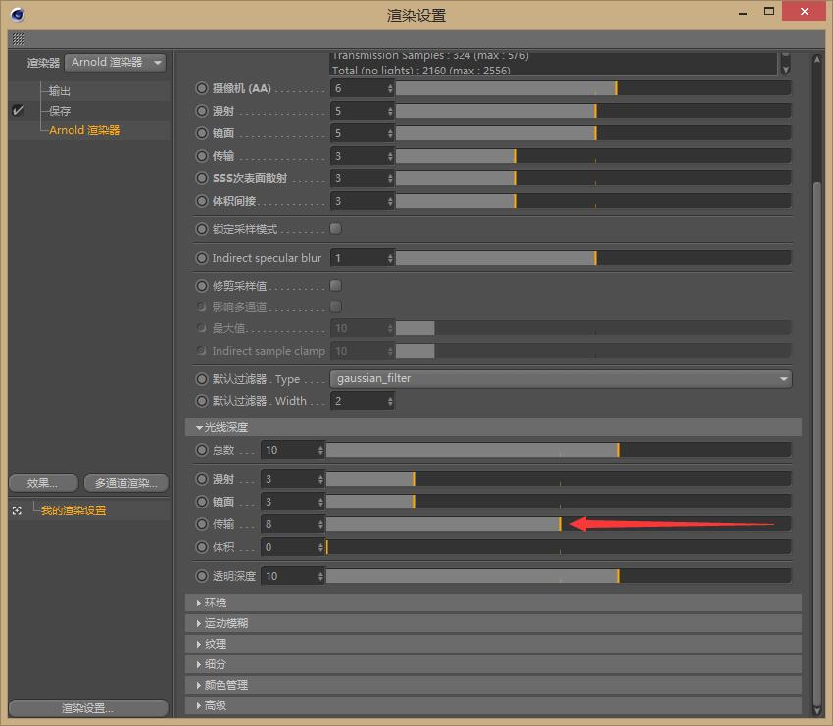833x726 pixels.
Task: Toggle animation dot for 透明深度
Action: coord(201,576)
